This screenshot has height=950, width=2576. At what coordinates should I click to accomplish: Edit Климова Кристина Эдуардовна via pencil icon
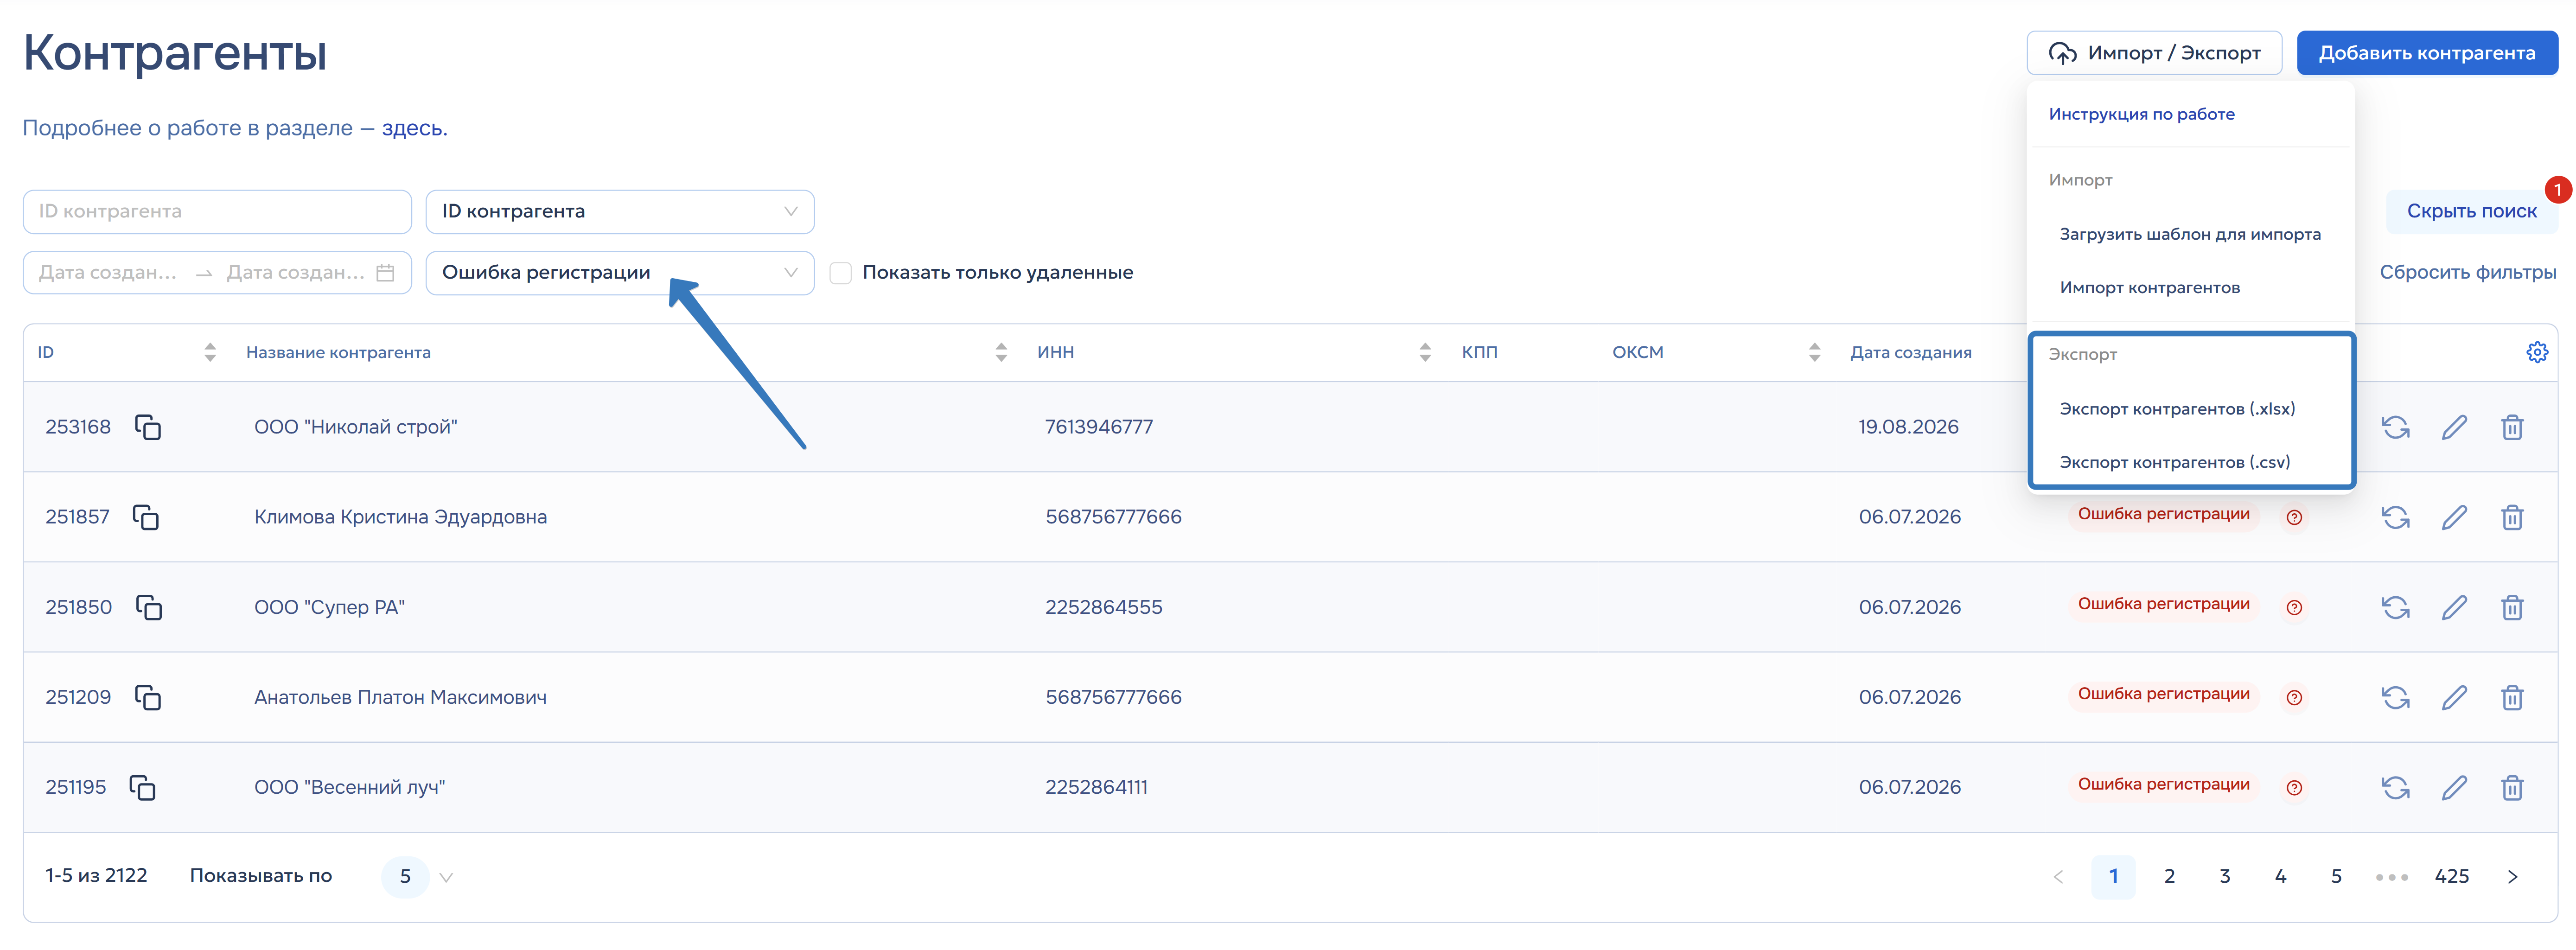tap(2454, 517)
